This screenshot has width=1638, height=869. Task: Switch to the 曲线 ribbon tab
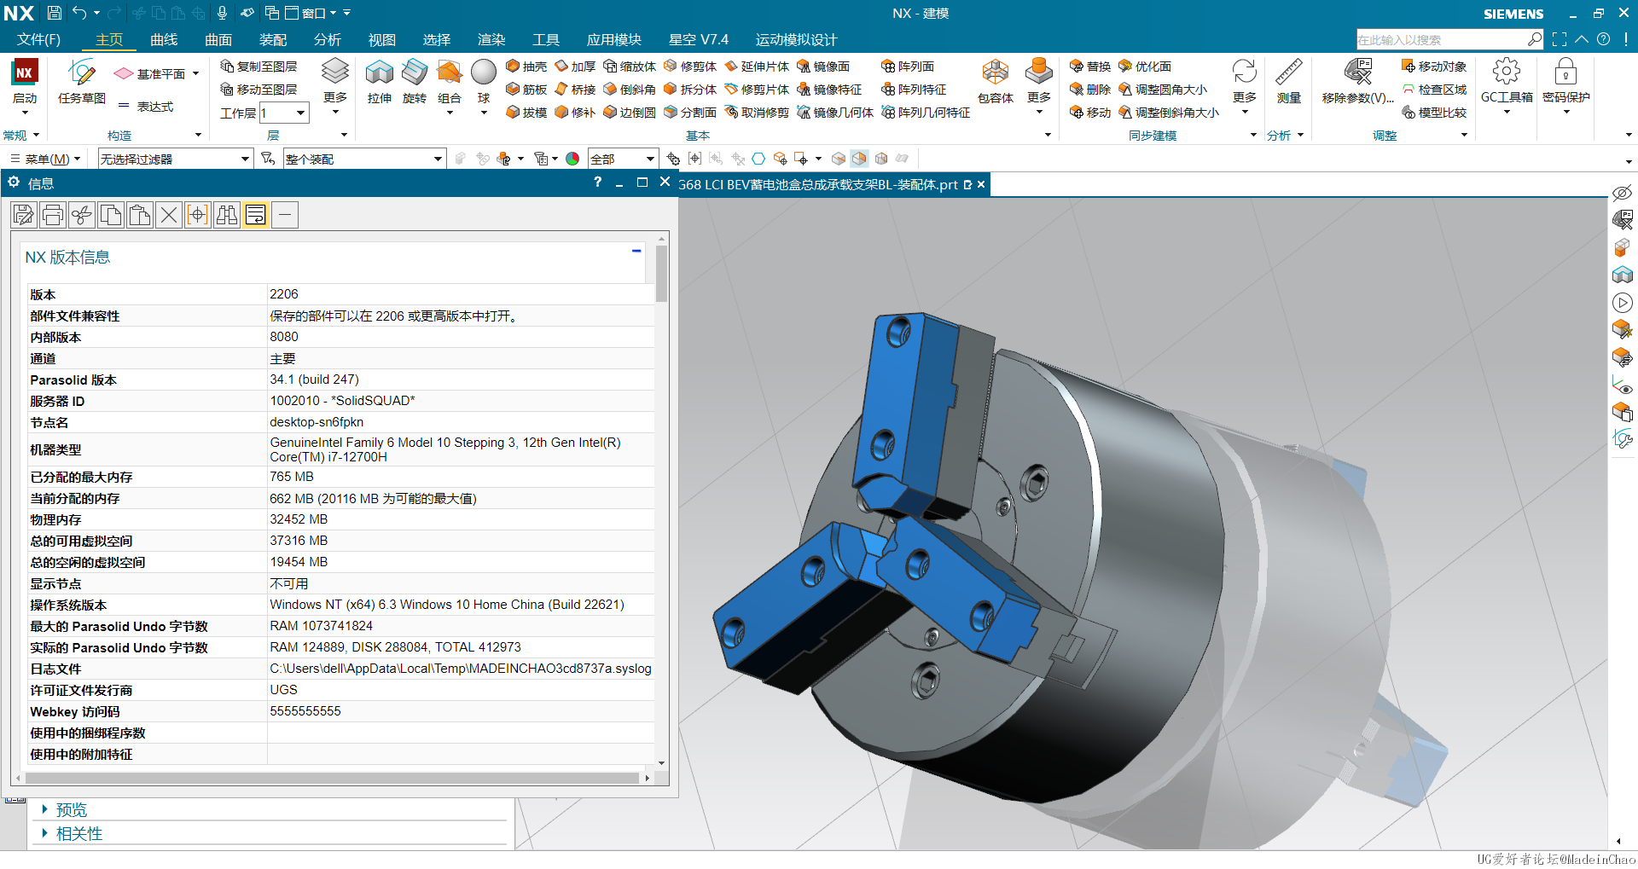click(x=164, y=39)
